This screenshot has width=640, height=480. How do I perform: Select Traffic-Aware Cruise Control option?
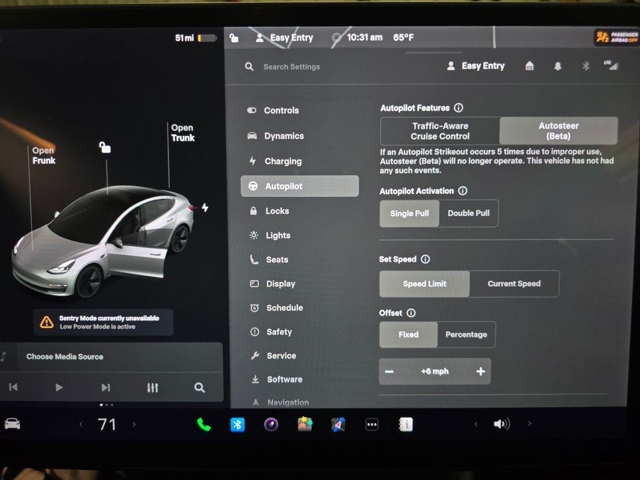440,131
